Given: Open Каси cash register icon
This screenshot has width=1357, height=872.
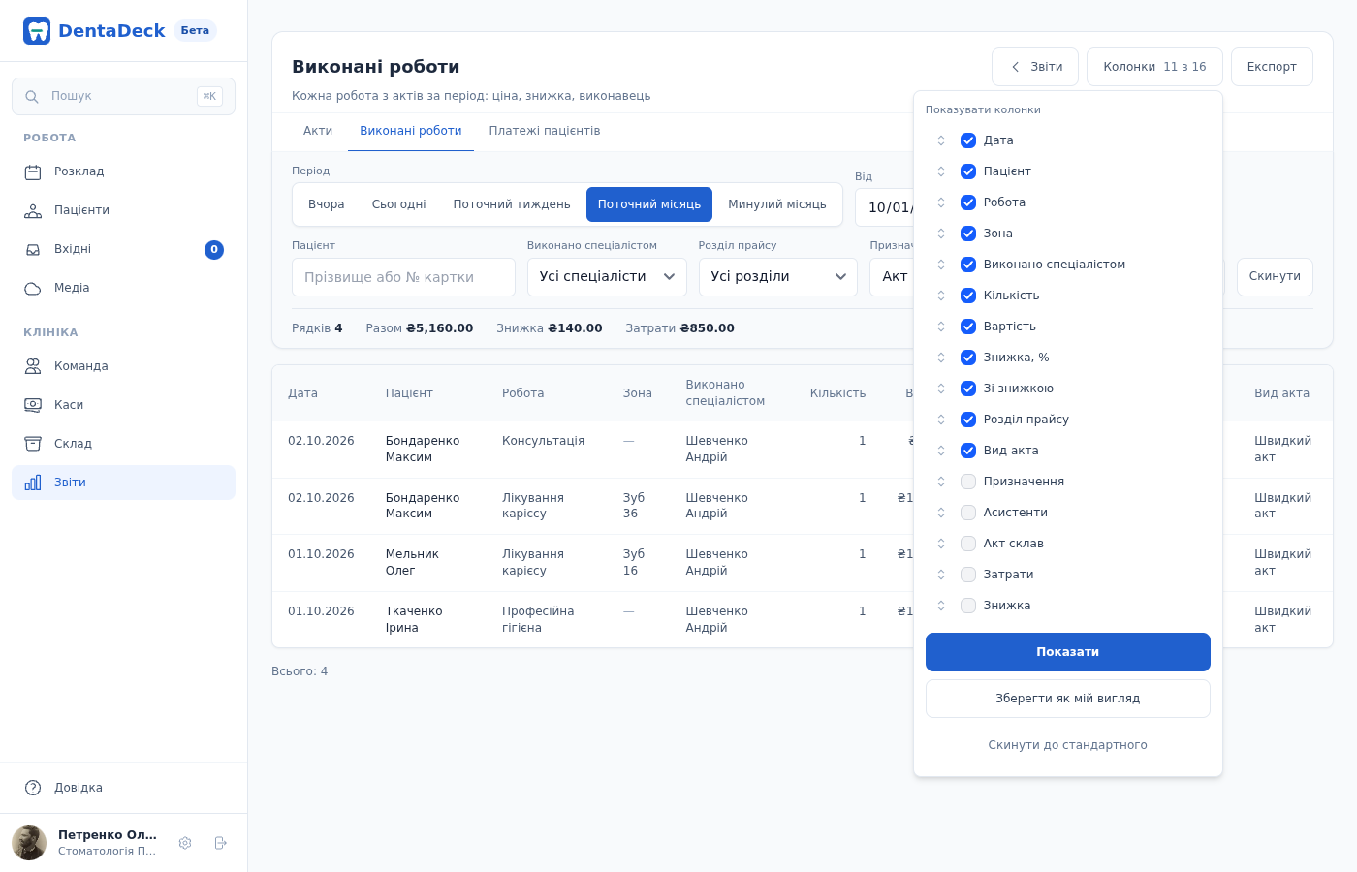Looking at the screenshot, I should [x=33, y=405].
